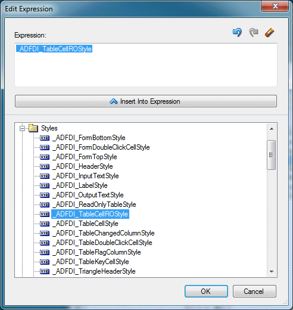Click the xyz icon beside _ADFDI_TableDoubleClickCellStyle

[x=45, y=243]
